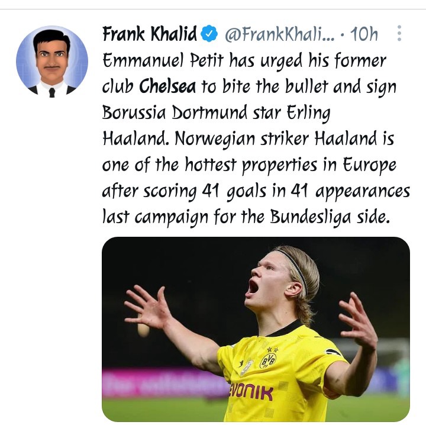The image size is (426, 425).
Task: Click the word "Europe" in the tweet
Action: coord(370,165)
